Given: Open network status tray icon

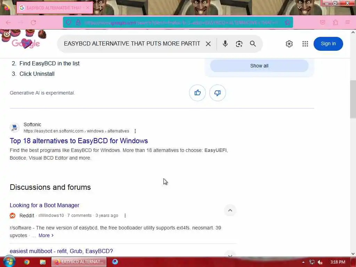Looking at the screenshot, I should [x=312, y=262].
